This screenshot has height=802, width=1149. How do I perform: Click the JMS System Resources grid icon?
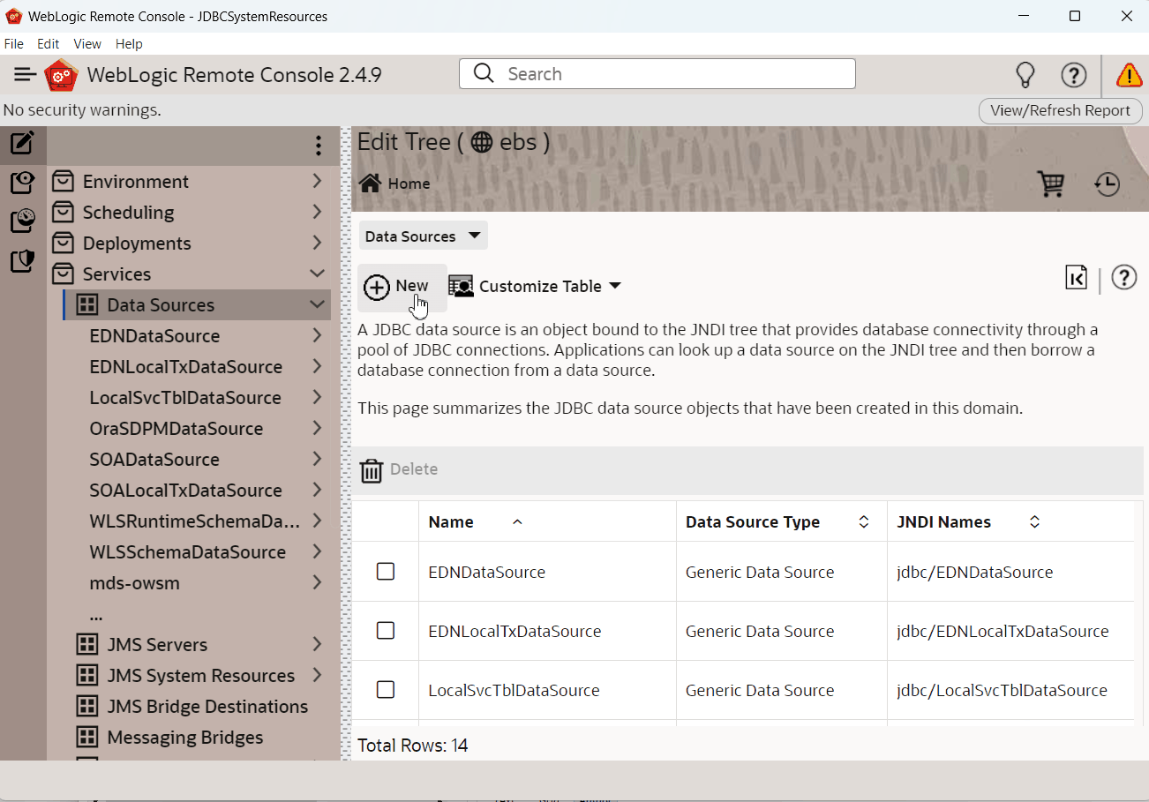[x=86, y=676]
